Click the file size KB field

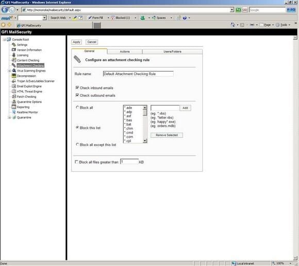pos(129,162)
